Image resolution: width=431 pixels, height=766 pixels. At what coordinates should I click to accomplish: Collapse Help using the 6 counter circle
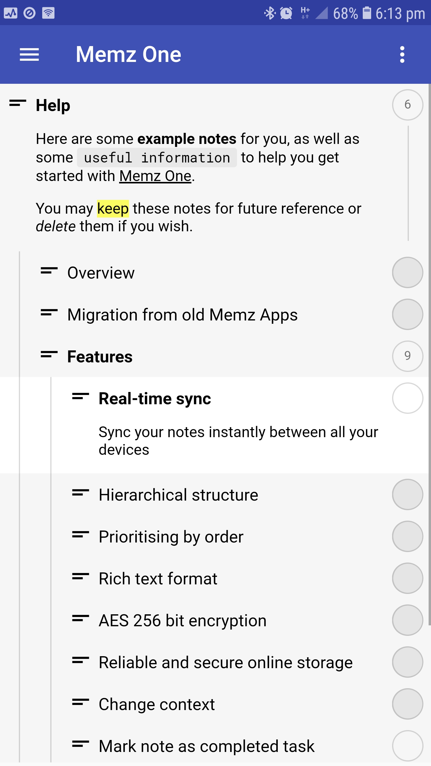point(408,105)
